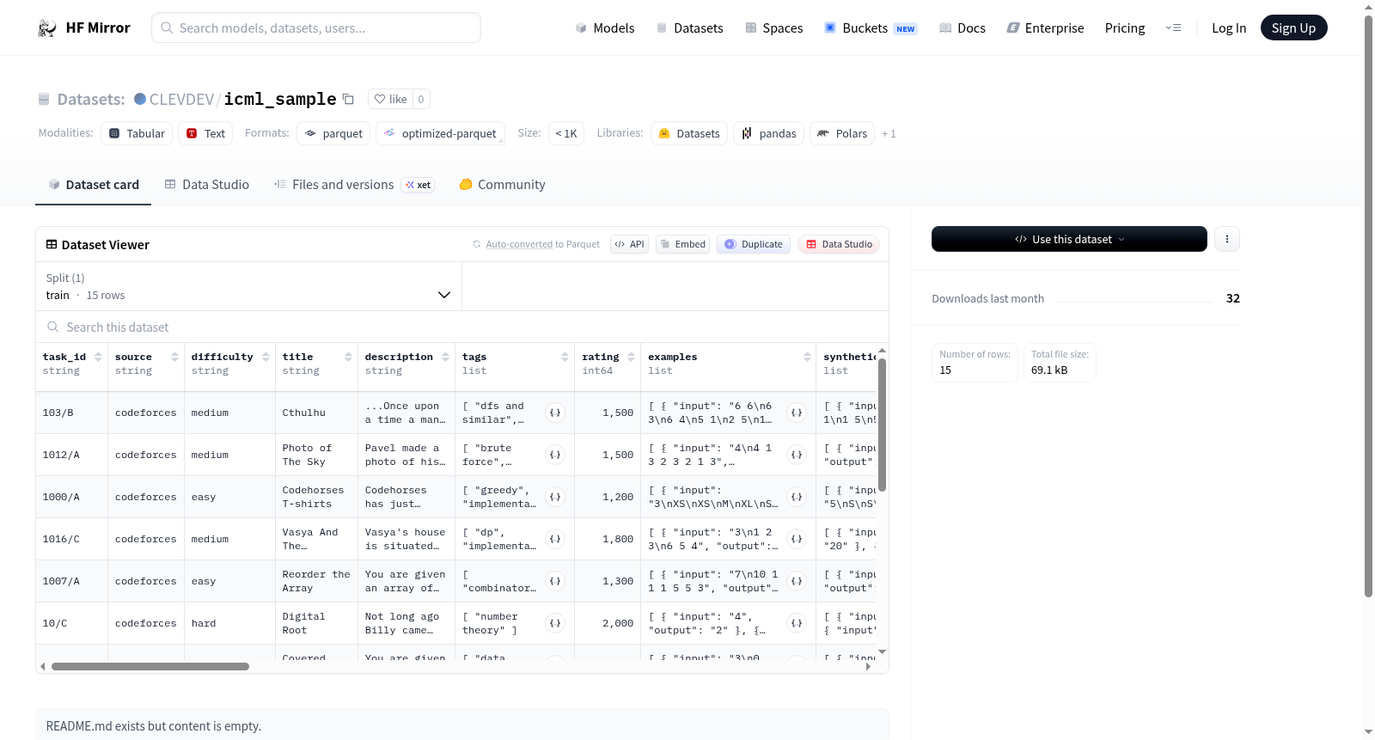Image resolution: width=1375 pixels, height=740 pixels.
Task: Open Buckets in top navigation
Action: click(871, 28)
